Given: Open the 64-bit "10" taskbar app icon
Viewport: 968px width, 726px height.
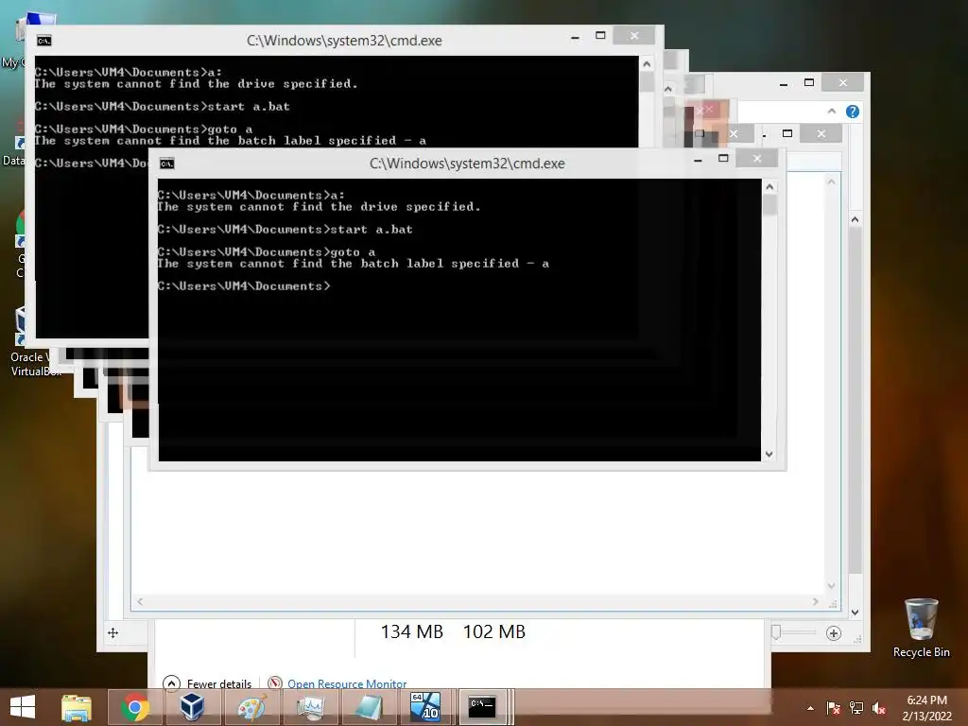Looking at the screenshot, I should coord(426,707).
